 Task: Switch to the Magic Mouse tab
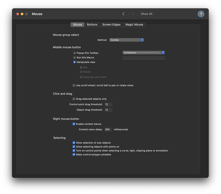(x=134, y=24)
